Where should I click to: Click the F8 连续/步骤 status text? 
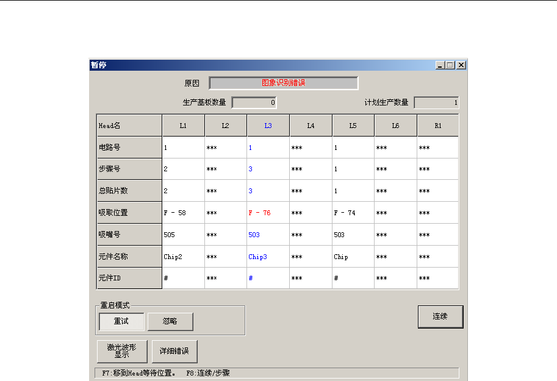click(x=208, y=373)
